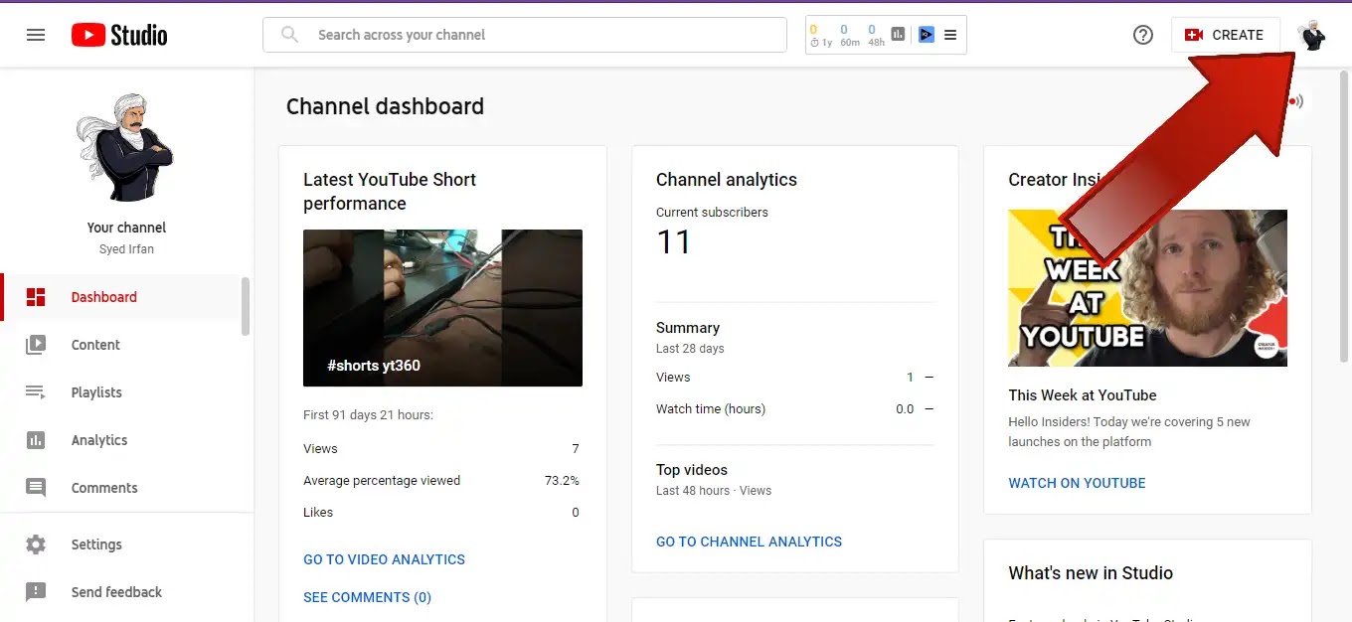Screen dimensions: 1352x622
Task: Click the current subscribers count 11
Action: click(673, 241)
